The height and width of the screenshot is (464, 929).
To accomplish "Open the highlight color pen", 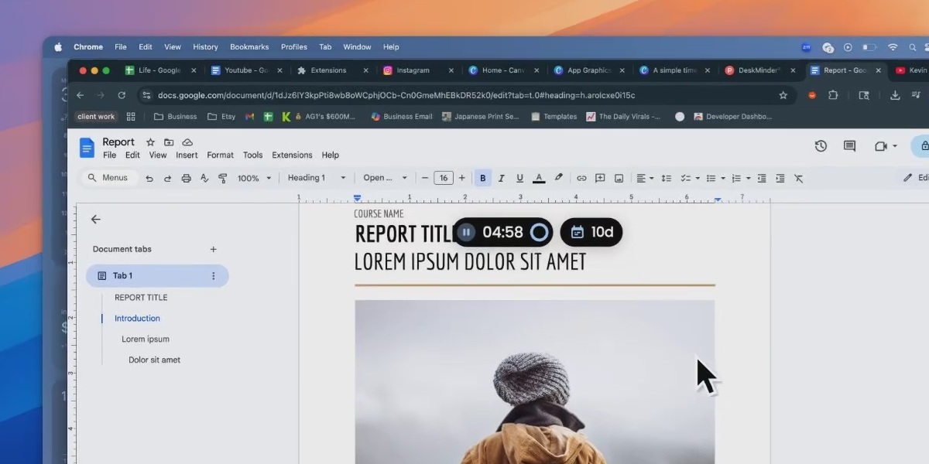I will coord(558,178).
